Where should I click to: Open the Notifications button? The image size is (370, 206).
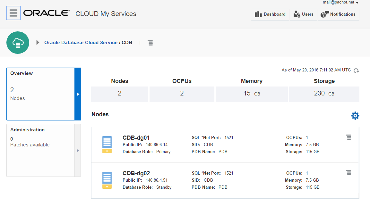coord(338,14)
